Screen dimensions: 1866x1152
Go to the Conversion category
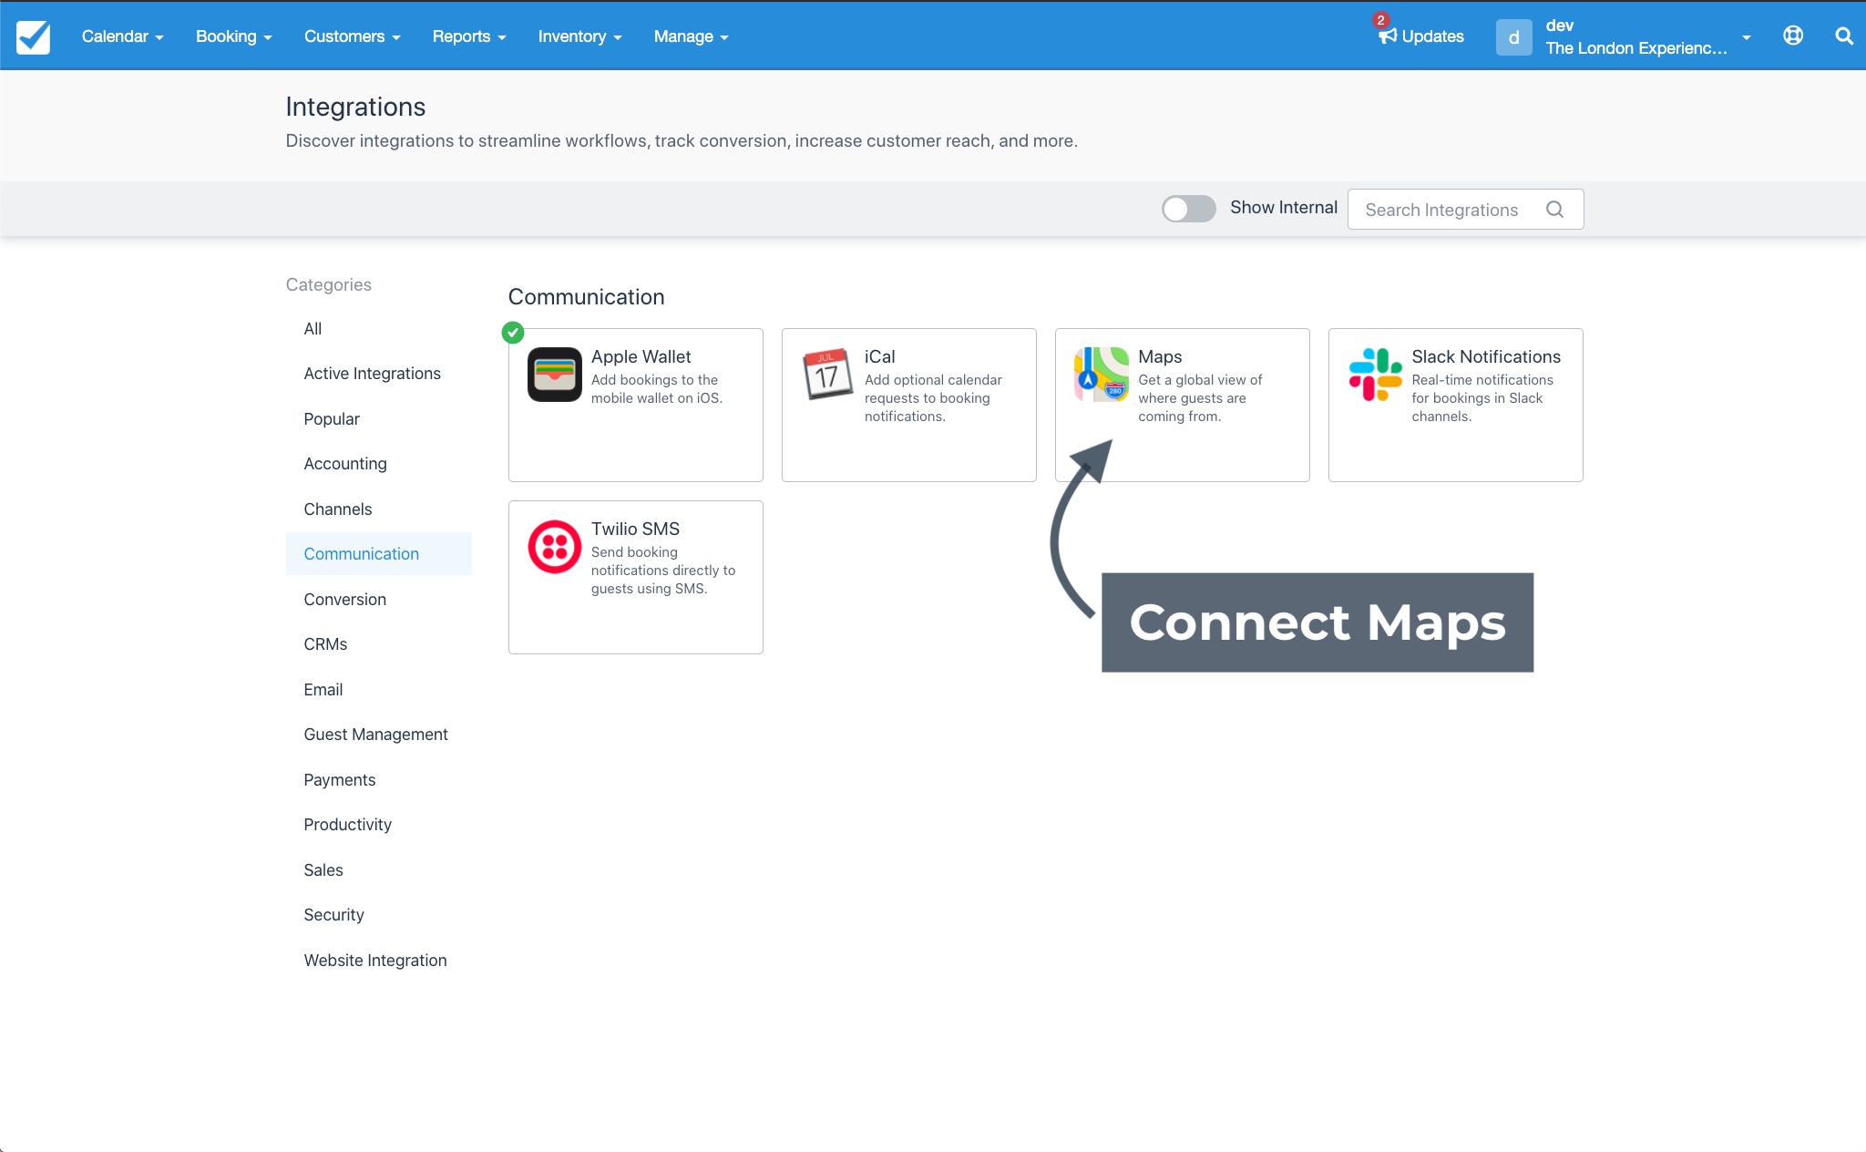345,600
